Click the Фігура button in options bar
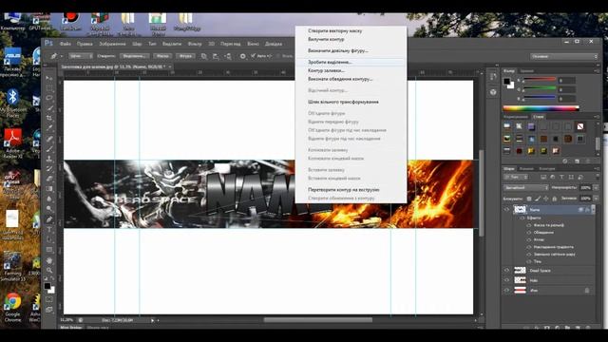The image size is (608, 342). (x=185, y=56)
